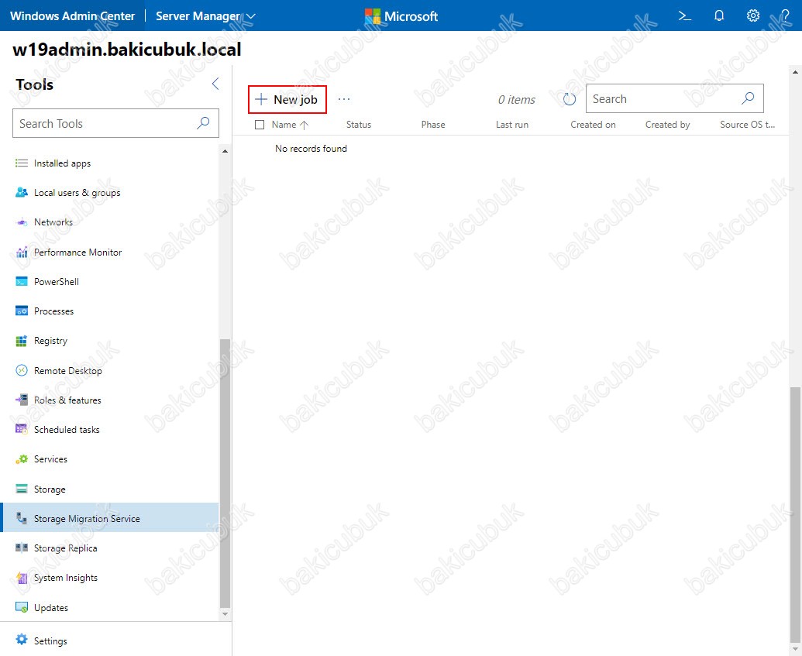This screenshot has width=802, height=656.
Task: Click the Phase column header
Action: tap(433, 125)
